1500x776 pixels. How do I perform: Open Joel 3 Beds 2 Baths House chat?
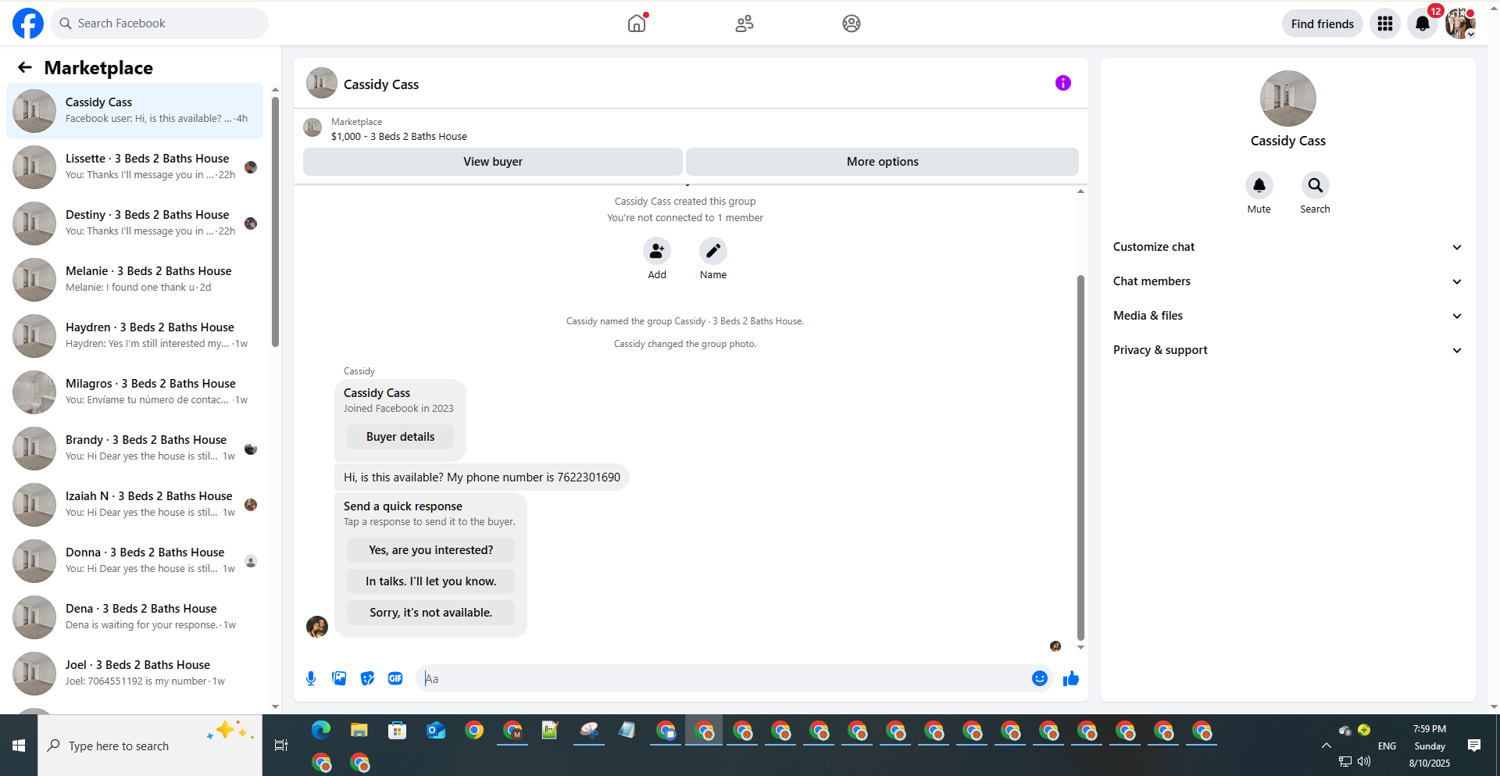[x=134, y=674]
